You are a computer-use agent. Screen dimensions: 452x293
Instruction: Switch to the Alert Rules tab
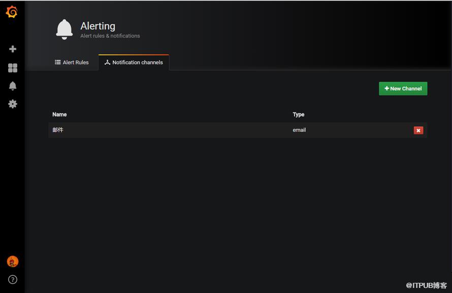72,62
